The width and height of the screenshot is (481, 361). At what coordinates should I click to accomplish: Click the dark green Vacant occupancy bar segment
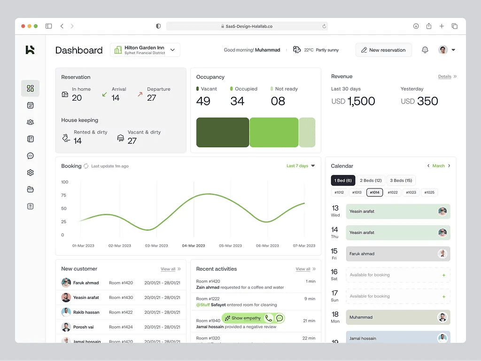tap(223, 133)
